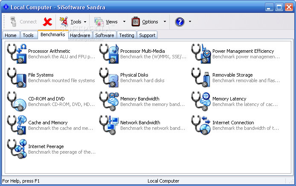This screenshot has height=186, width=296.
Task: Click the red X disconnect icon
Action: [47, 22]
